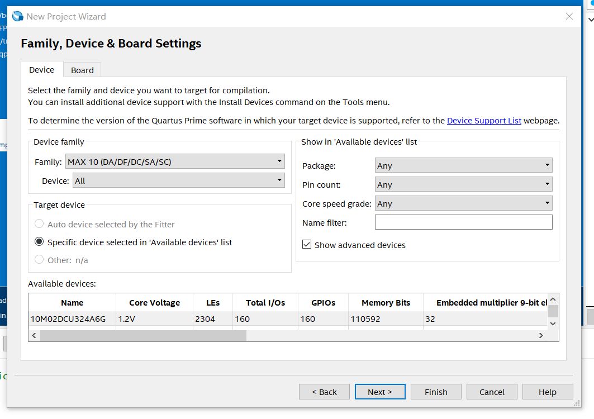Sort by the LEs column header
The height and width of the screenshot is (419, 594).
click(213, 303)
